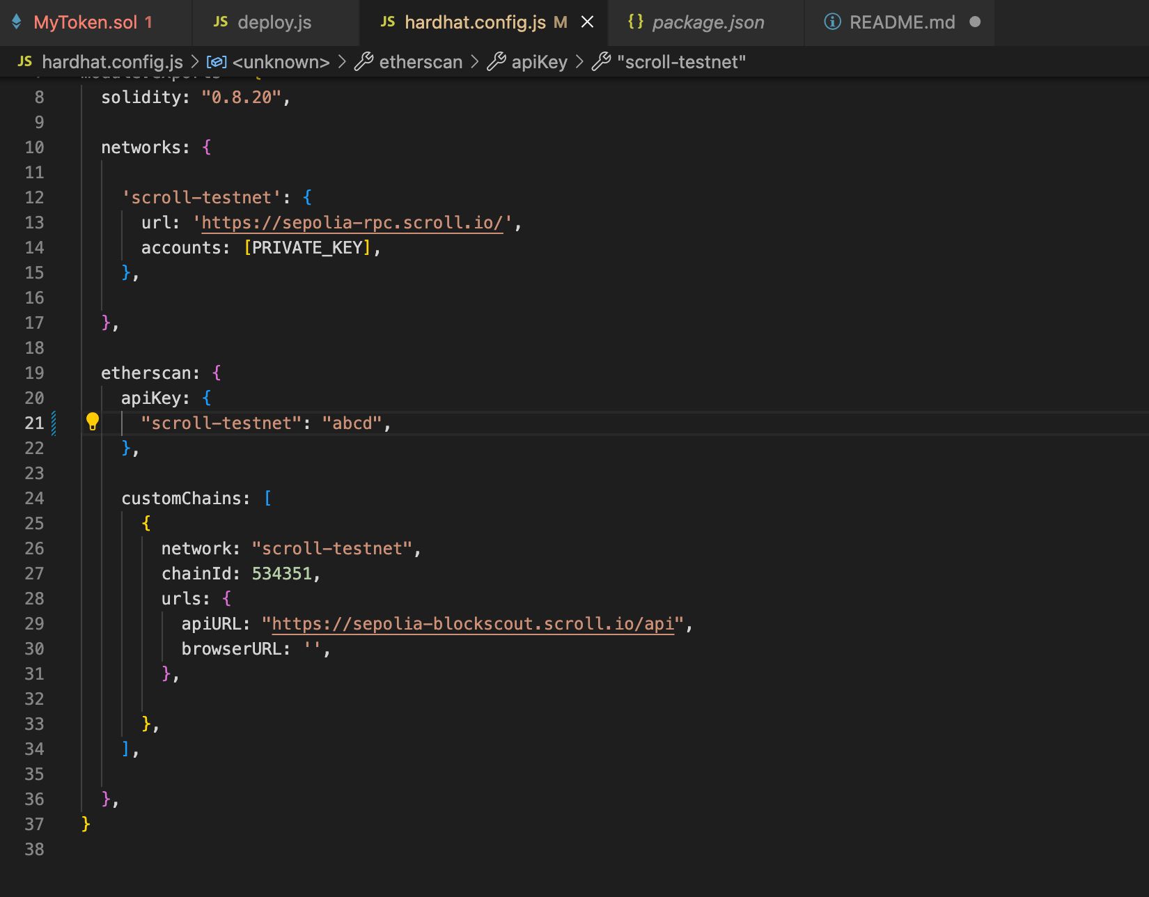Select hardhat.config.js in the breadcrumb
The width and height of the screenshot is (1149, 897).
point(112,62)
